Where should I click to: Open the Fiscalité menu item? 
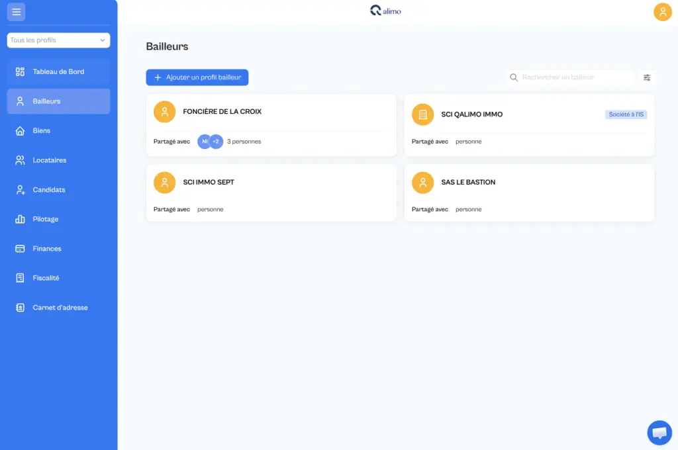coord(58,278)
